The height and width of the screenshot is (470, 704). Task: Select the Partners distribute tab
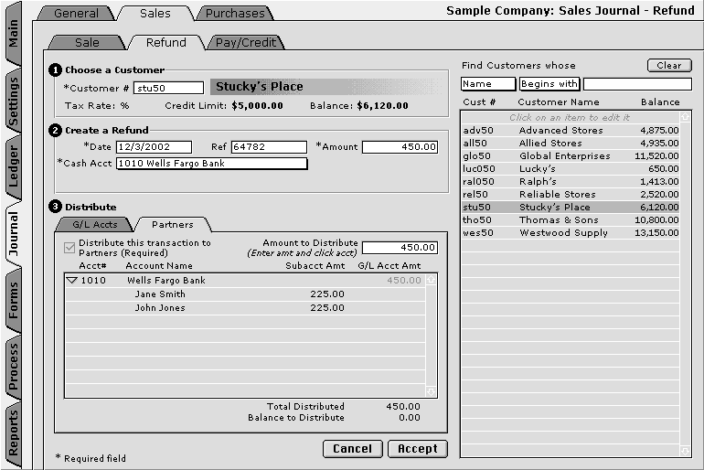(173, 224)
